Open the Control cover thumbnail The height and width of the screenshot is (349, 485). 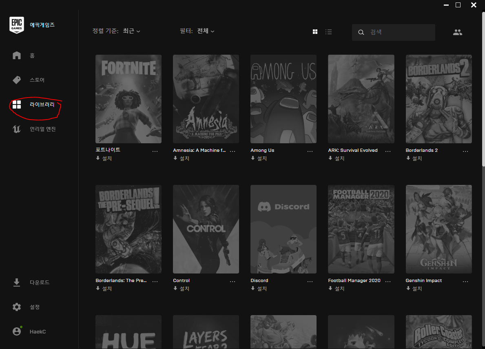click(x=206, y=229)
